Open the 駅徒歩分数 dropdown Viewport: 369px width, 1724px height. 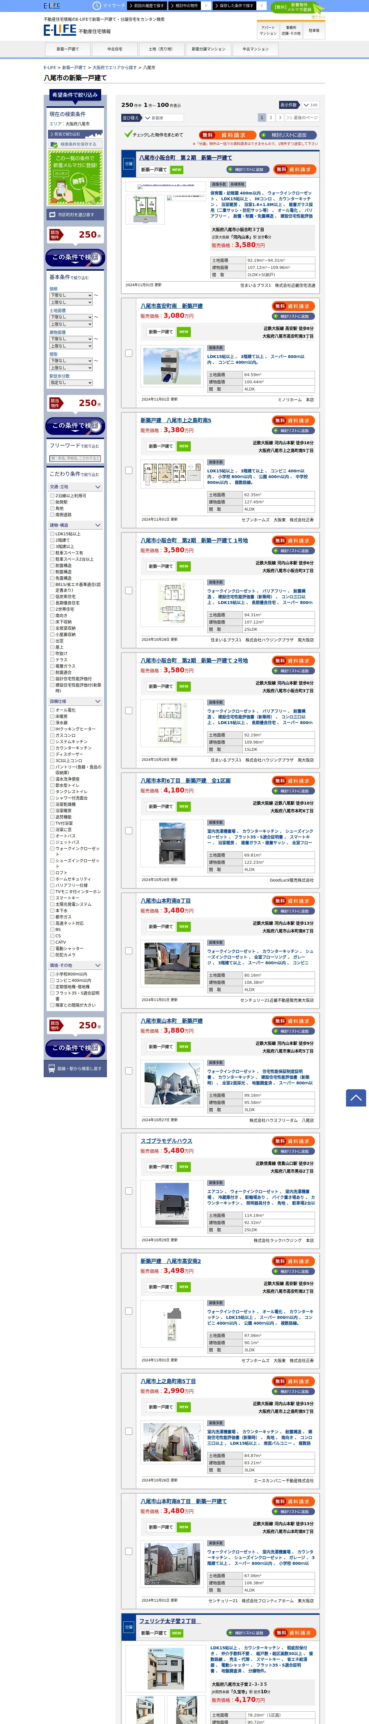click(71, 383)
